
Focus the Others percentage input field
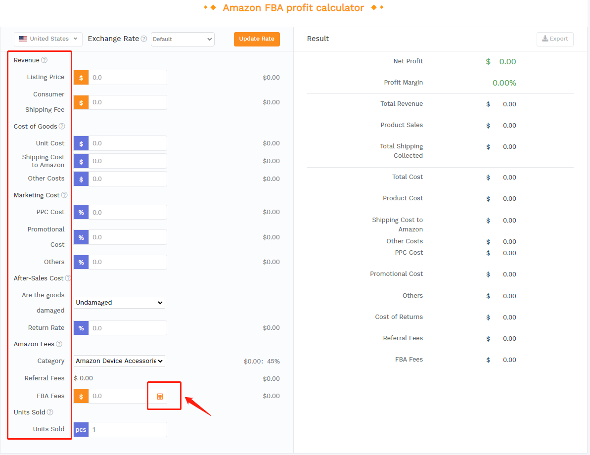coord(128,262)
